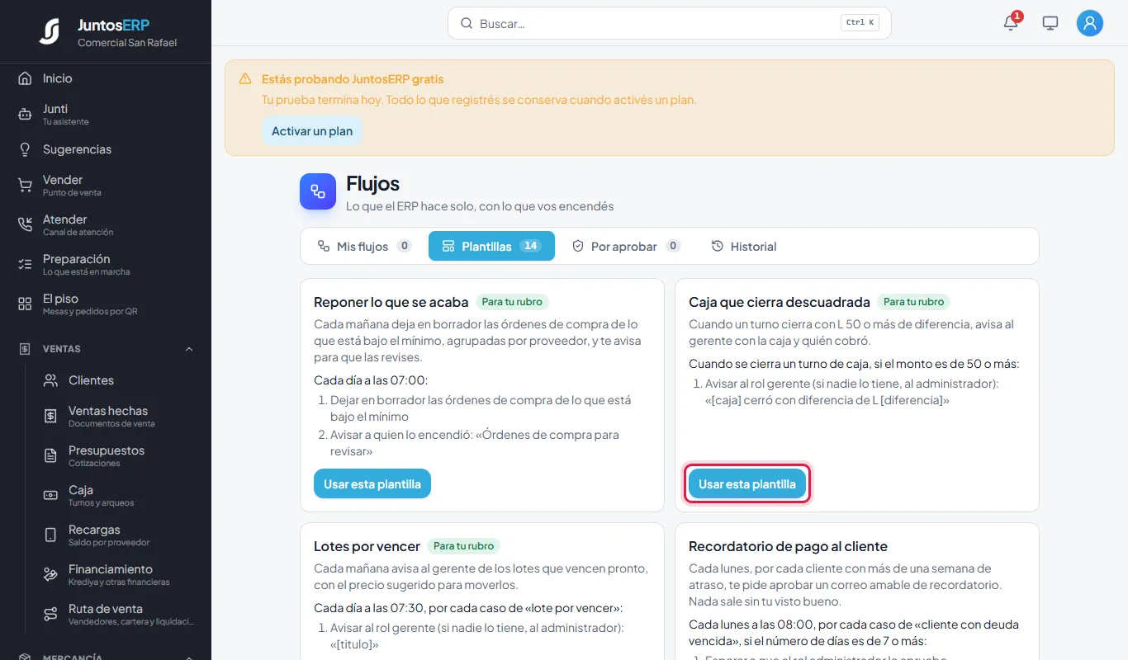Use the Reponer lo que se acaba template
Viewport: 1128px width, 660px height.
pos(372,484)
